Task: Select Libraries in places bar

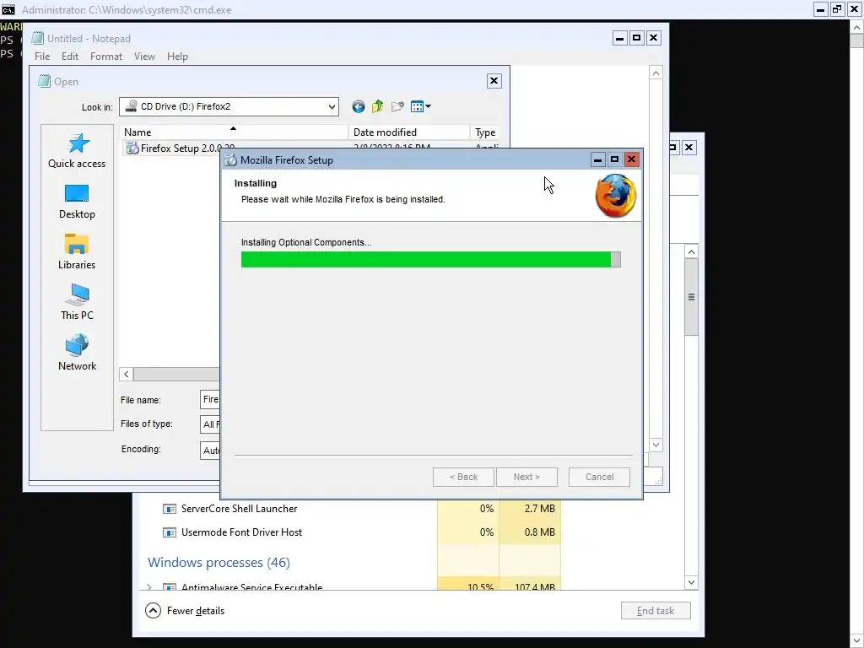Action: [77, 252]
